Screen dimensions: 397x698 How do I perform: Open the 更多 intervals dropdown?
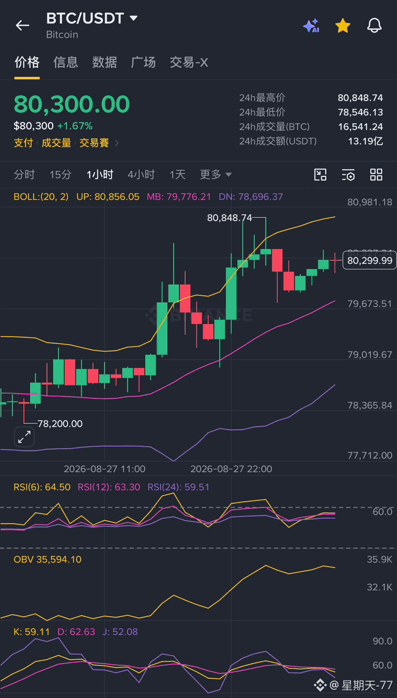click(216, 174)
